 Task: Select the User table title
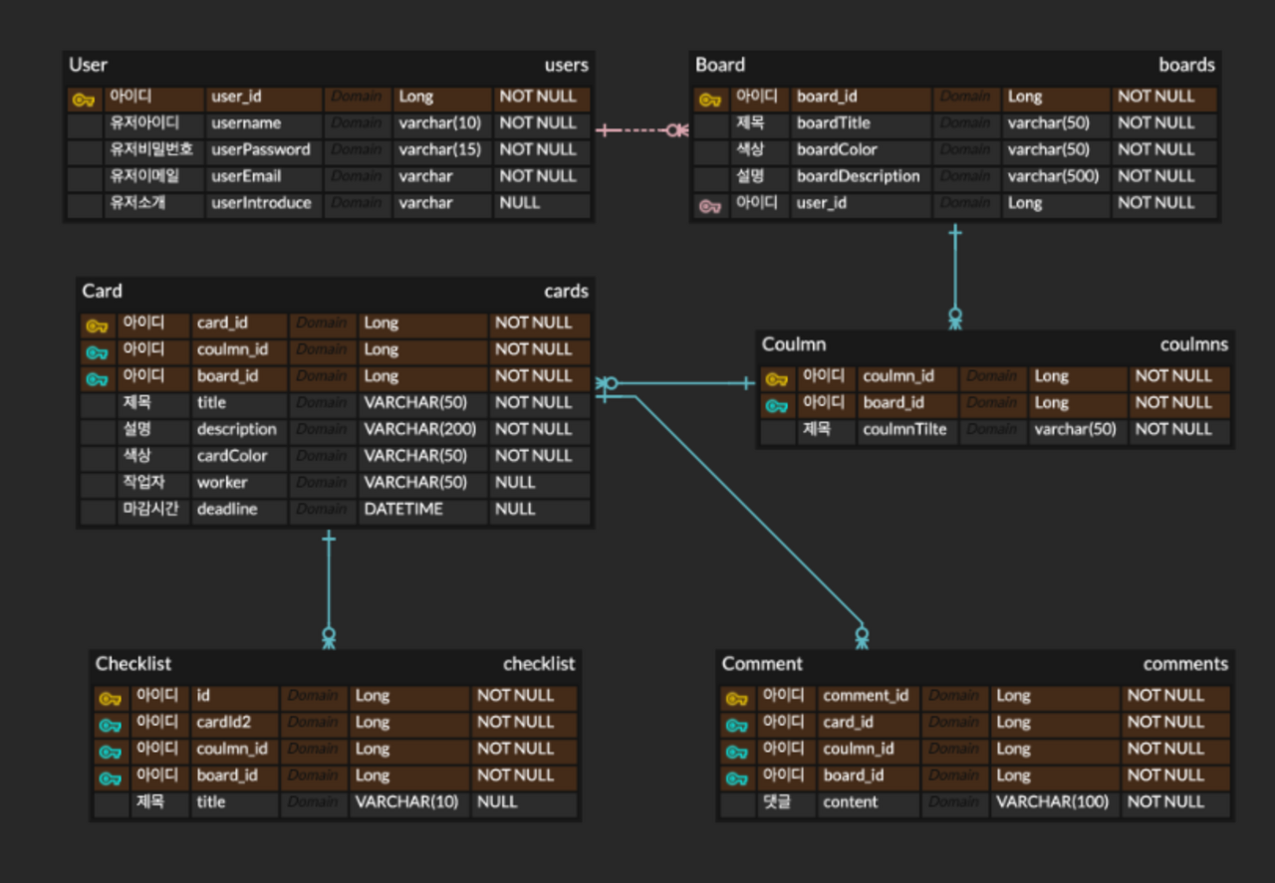point(89,65)
